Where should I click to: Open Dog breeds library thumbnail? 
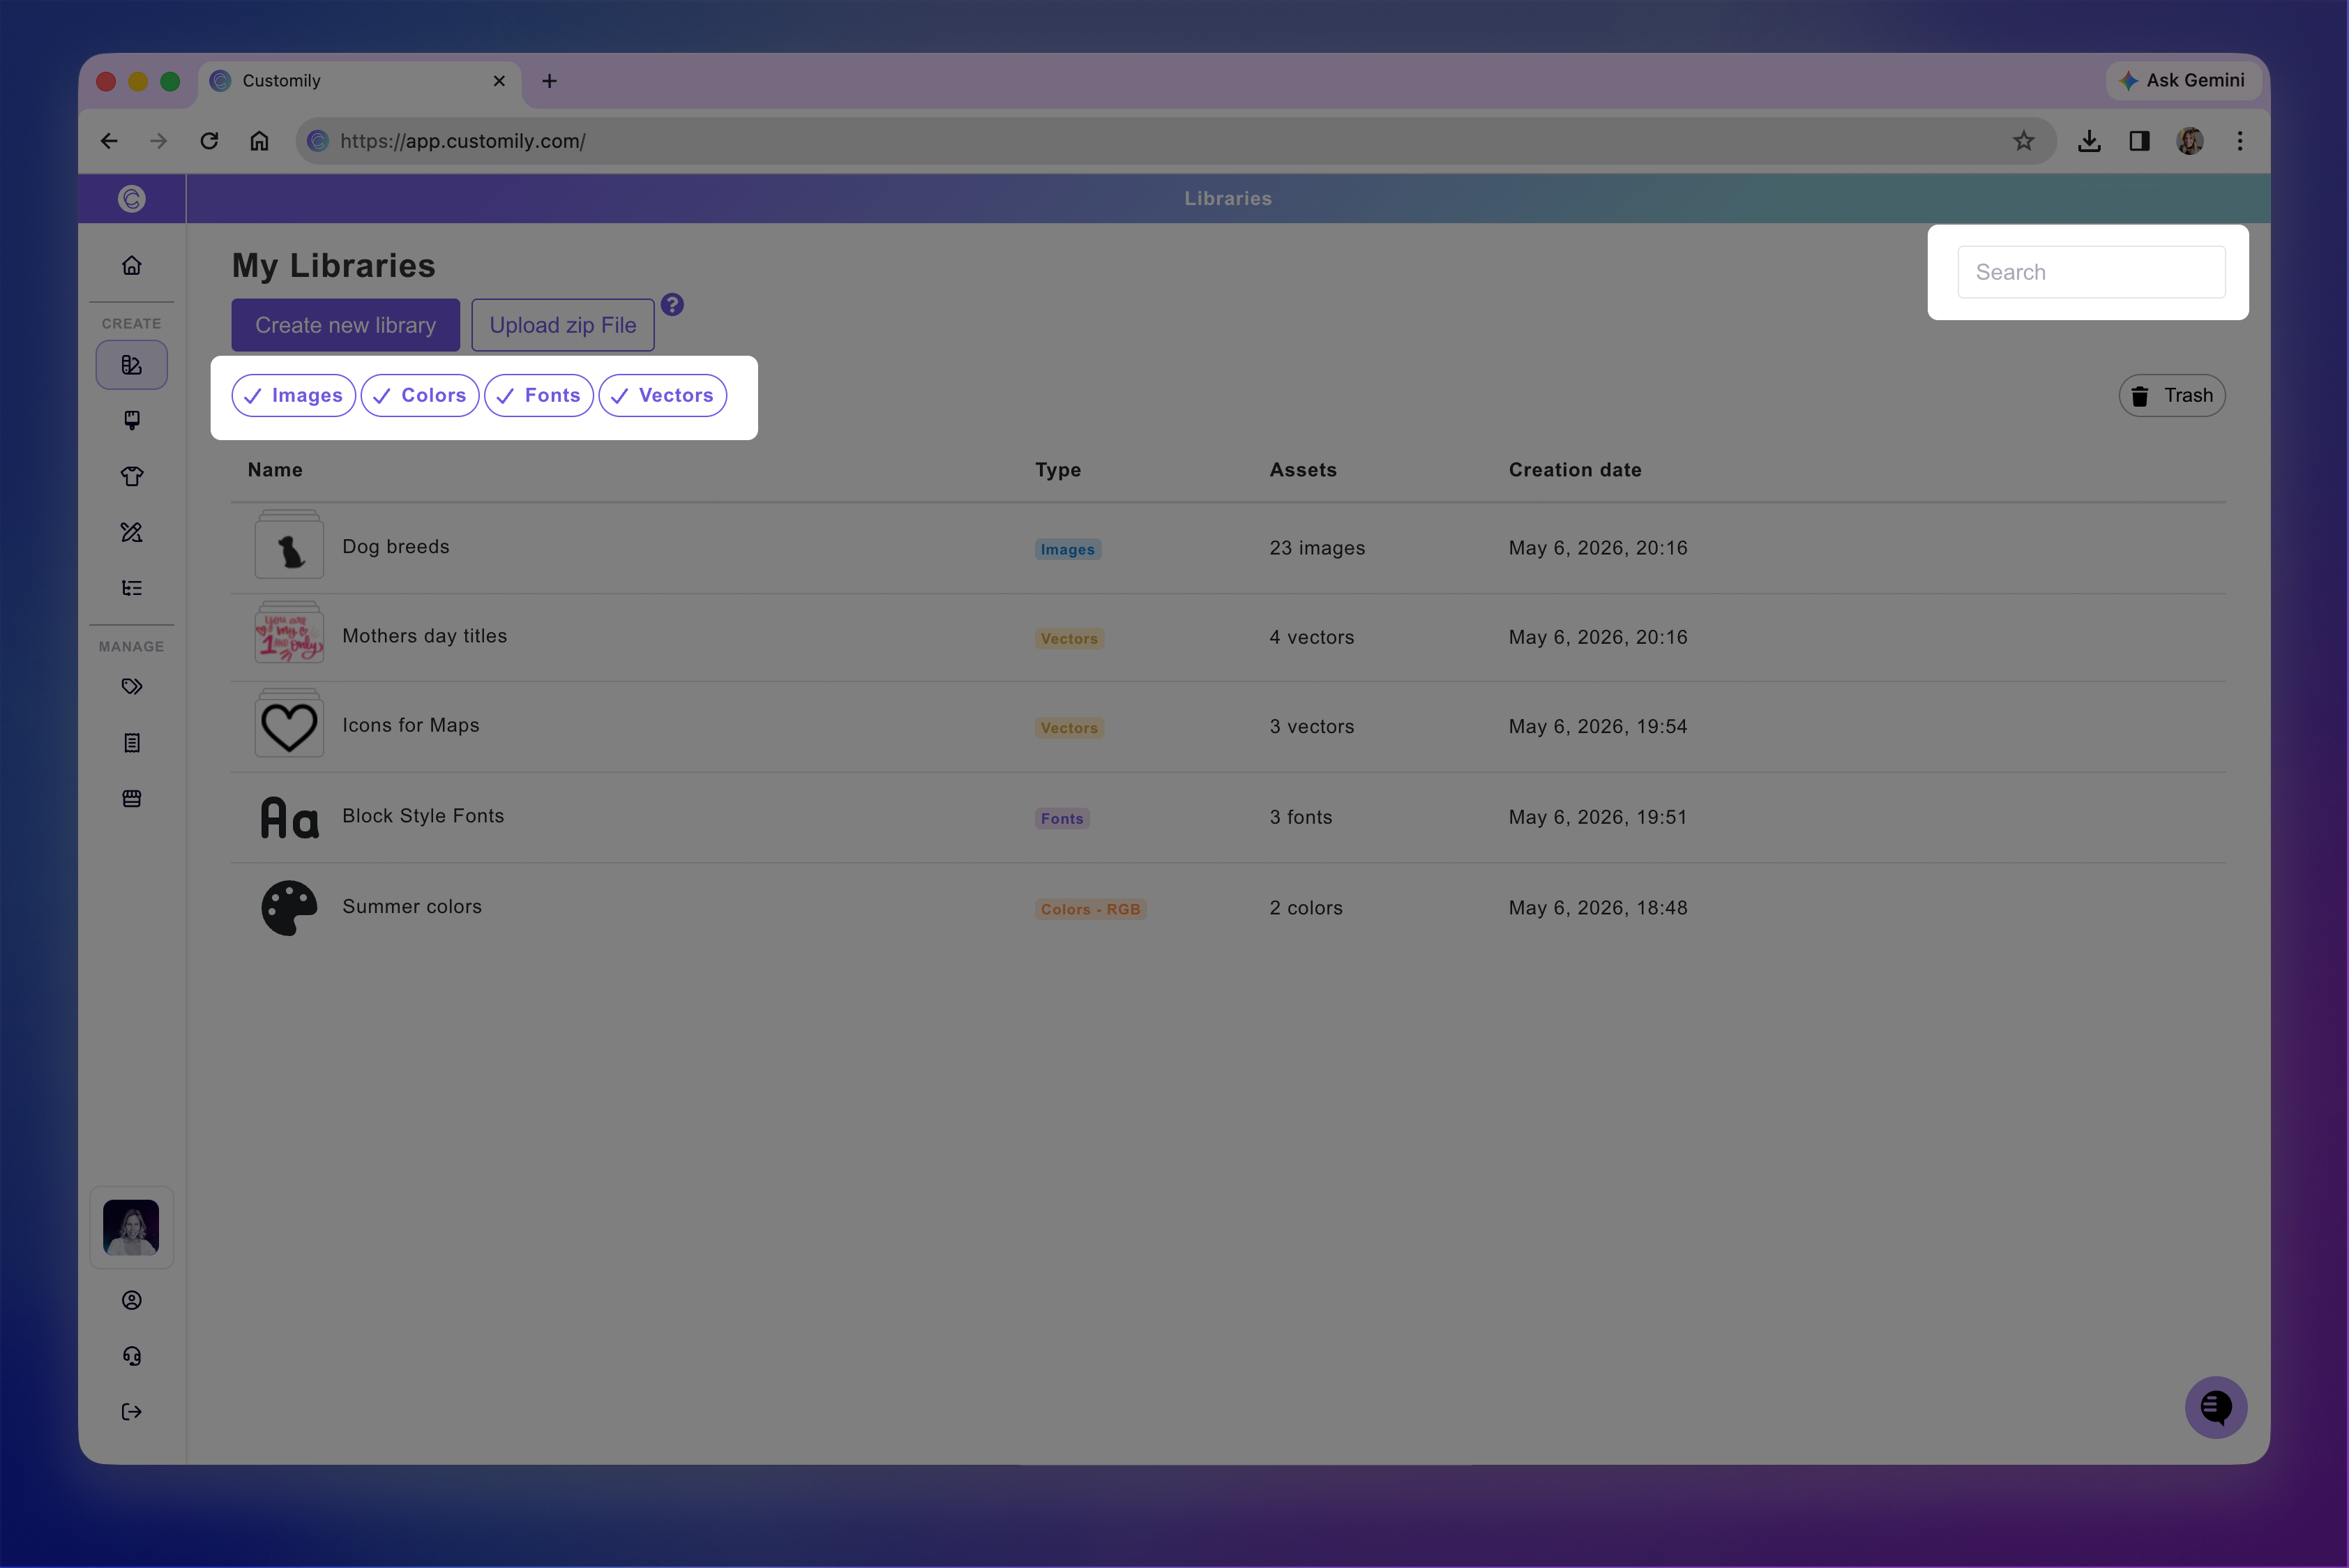[289, 545]
